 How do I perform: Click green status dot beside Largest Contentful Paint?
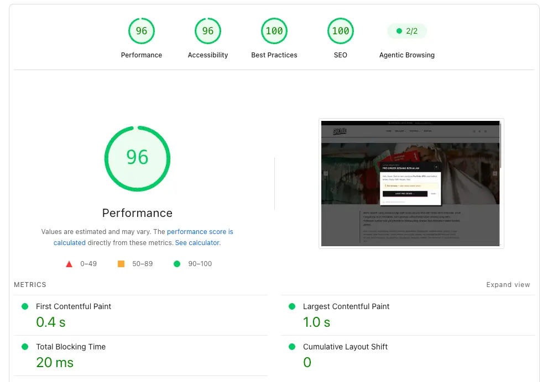[x=292, y=306]
